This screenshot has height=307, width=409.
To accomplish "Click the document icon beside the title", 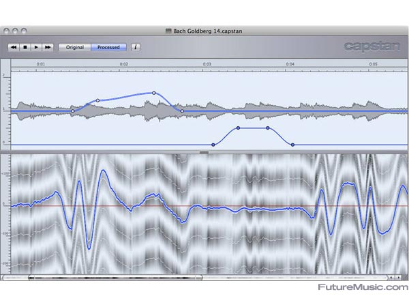I will click(x=168, y=31).
